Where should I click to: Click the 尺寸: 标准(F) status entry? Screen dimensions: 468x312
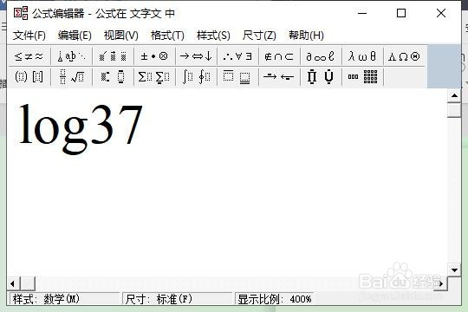pyautogui.click(x=178, y=299)
